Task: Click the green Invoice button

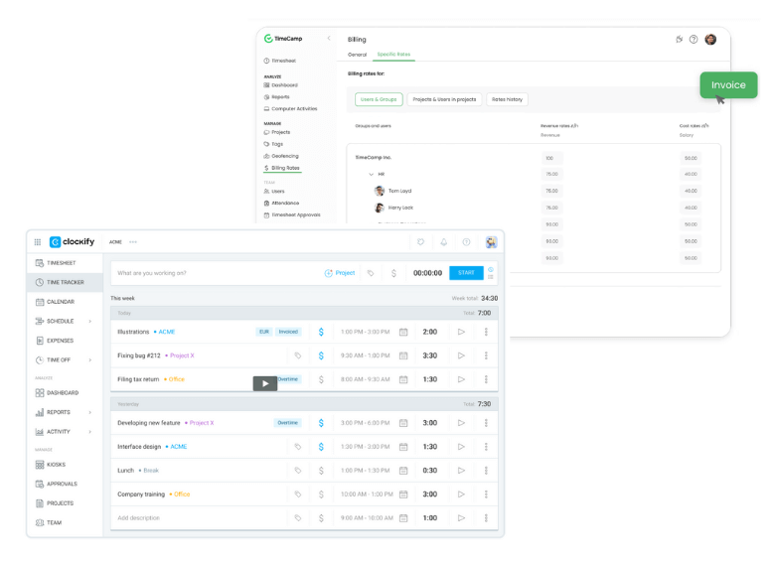Action: (x=727, y=85)
